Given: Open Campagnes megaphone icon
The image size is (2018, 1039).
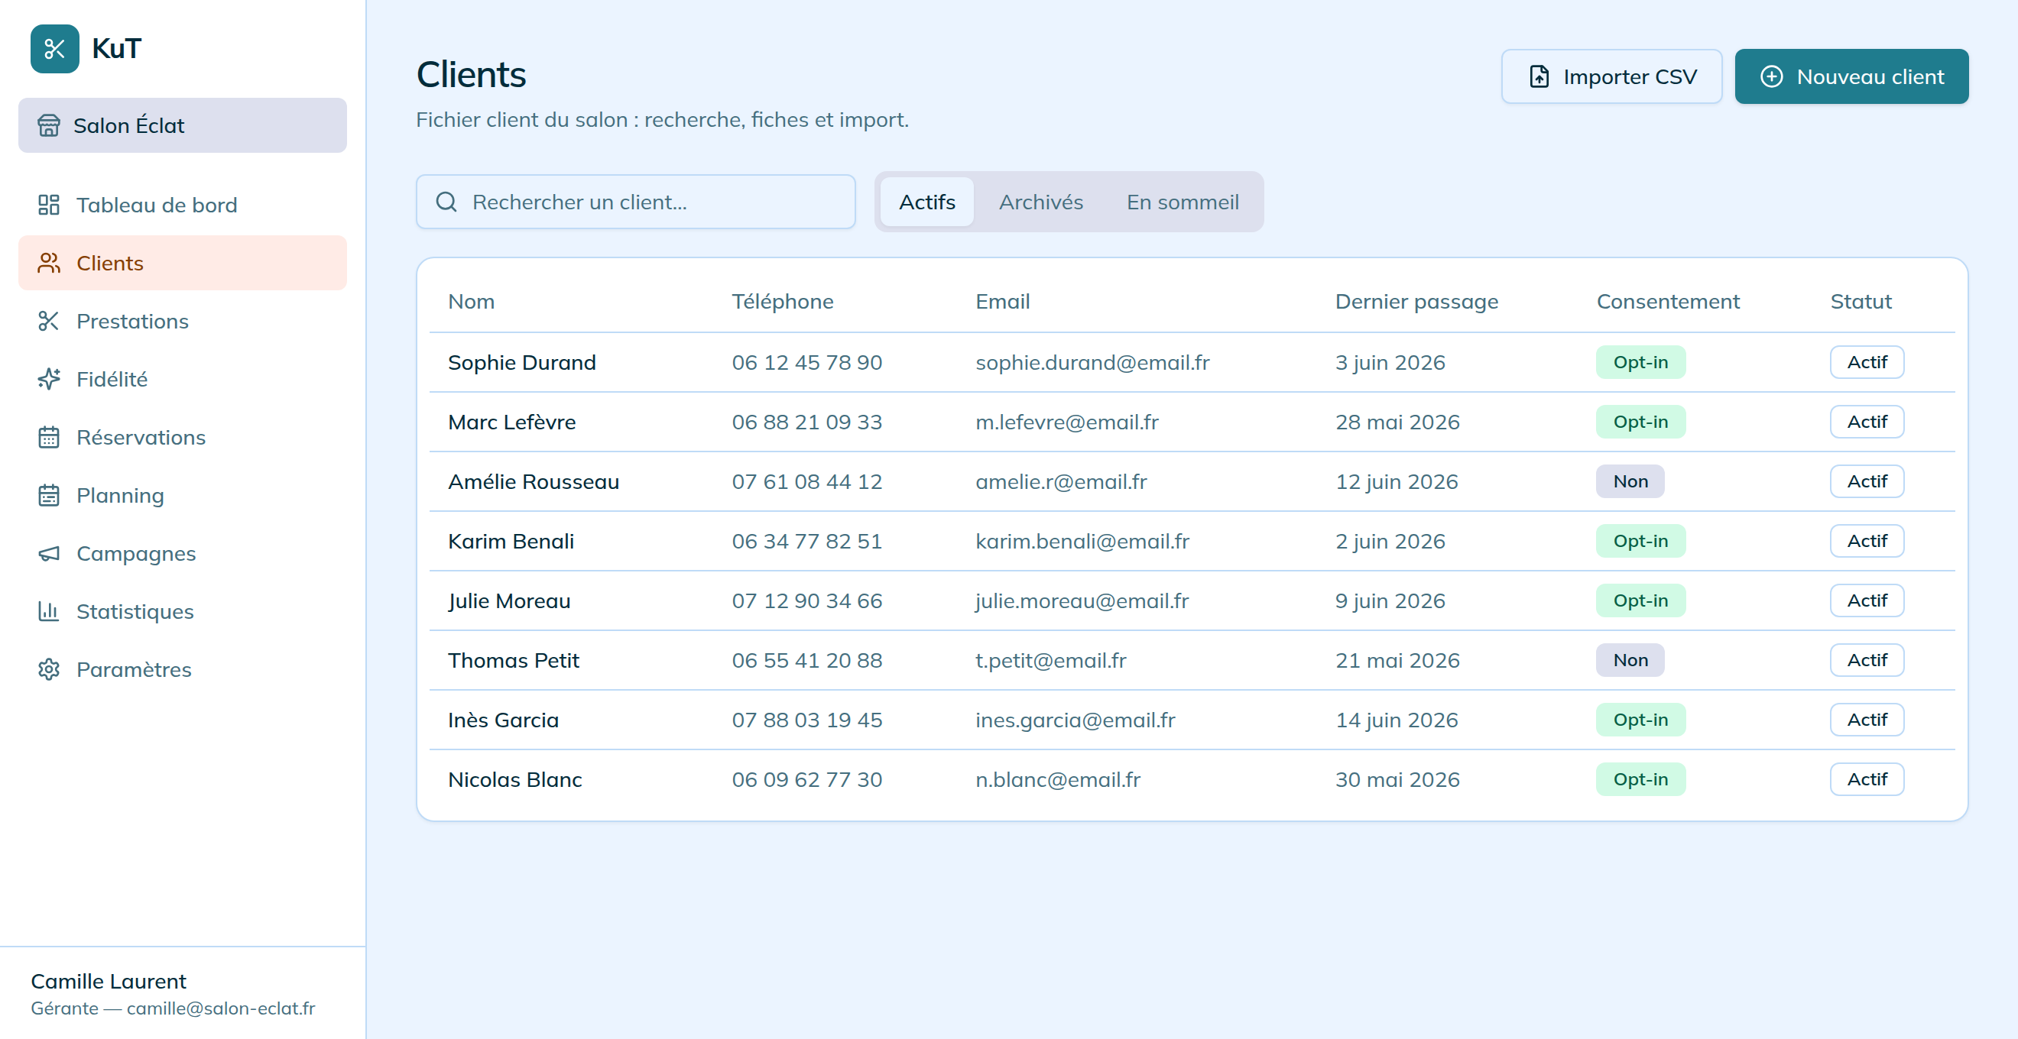Looking at the screenshot, I should pyautogui.click(x=49, y=554).
